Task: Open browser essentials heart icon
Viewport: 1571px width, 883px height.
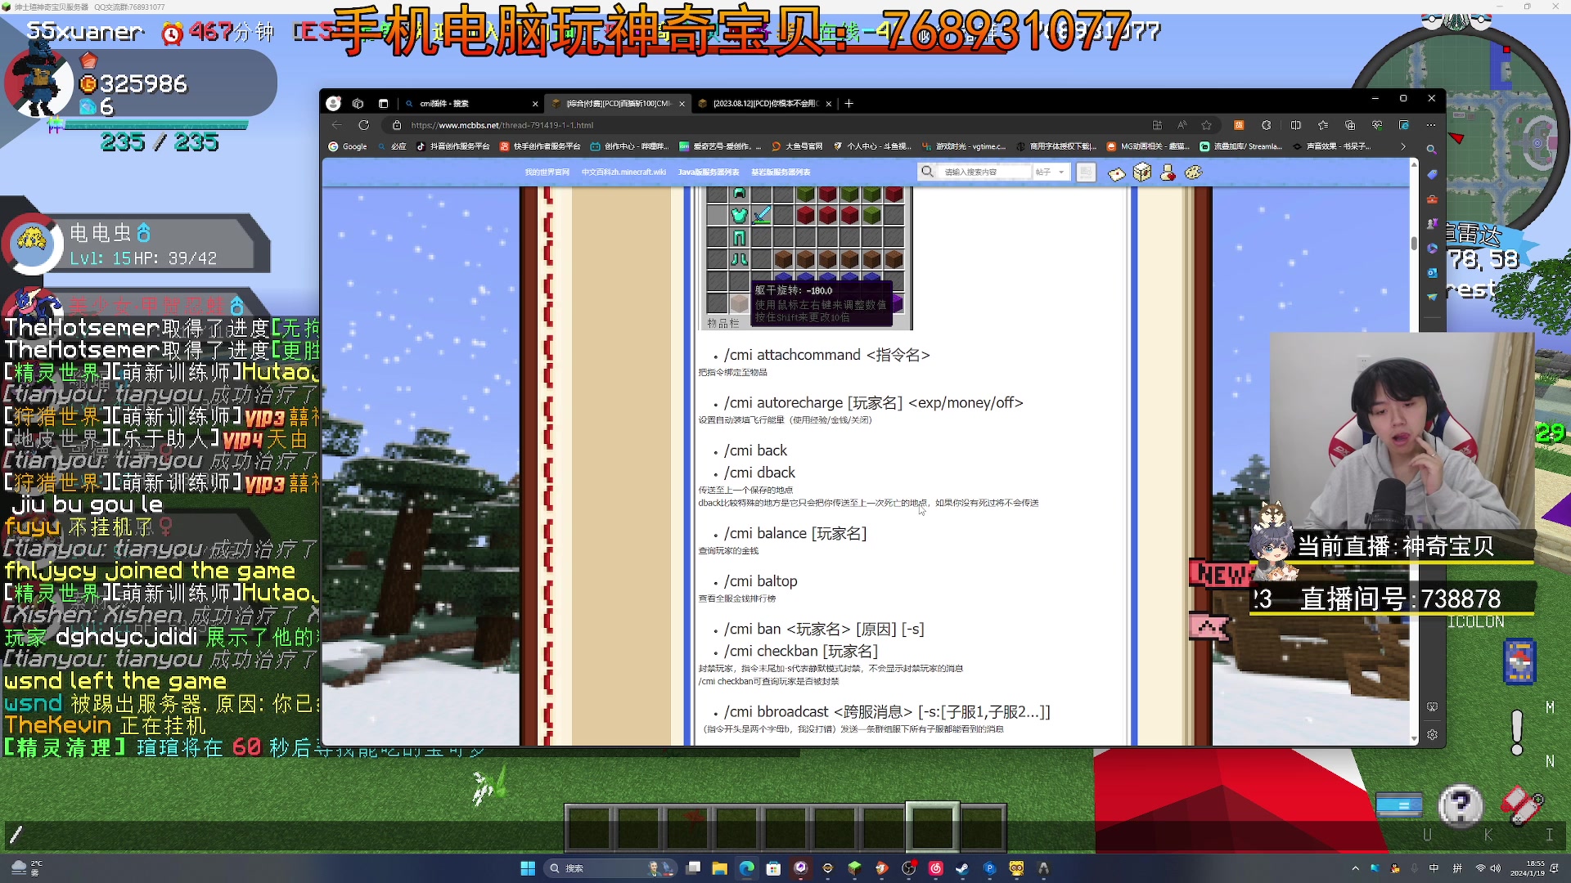Action: pyautogui.click(x=1377, y=125)
